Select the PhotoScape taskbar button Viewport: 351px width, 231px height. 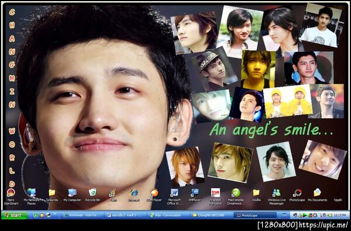coord(255,215)
